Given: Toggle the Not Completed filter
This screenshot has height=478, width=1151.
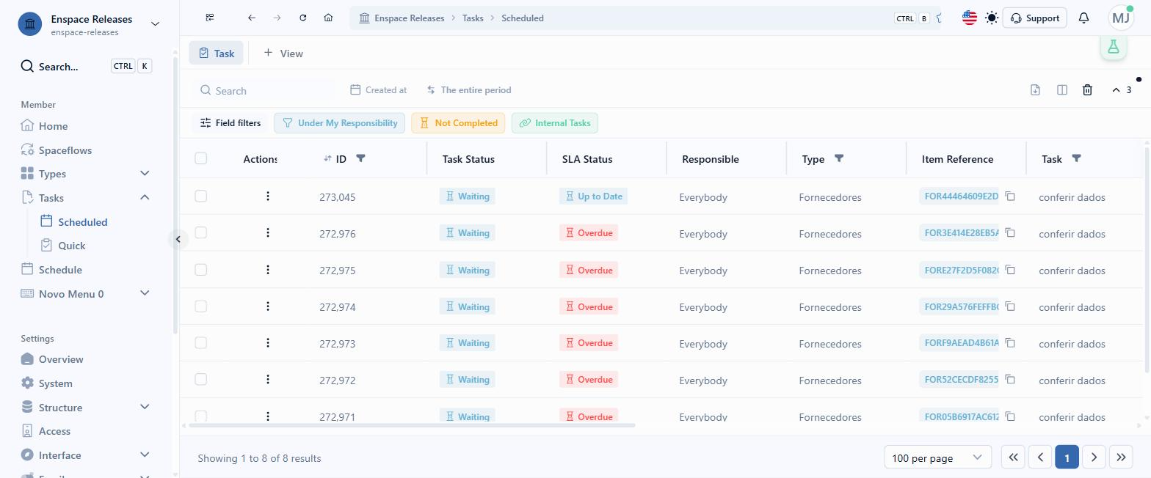Looking at the screenshot, I should 458,122.
